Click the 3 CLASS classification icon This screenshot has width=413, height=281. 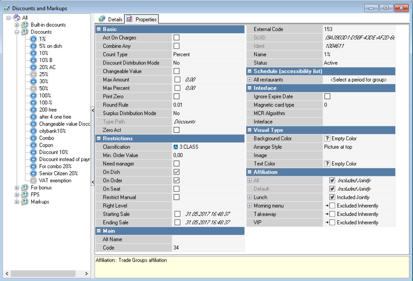point(176,147)
